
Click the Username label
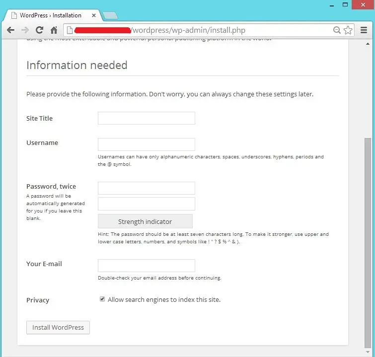[x=42, y=143]
